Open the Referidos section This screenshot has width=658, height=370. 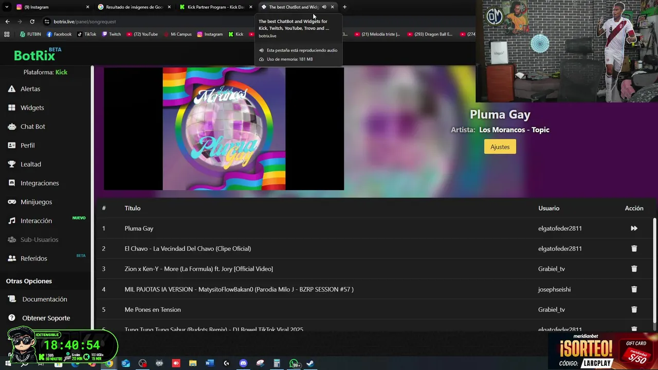coord(33,258)
